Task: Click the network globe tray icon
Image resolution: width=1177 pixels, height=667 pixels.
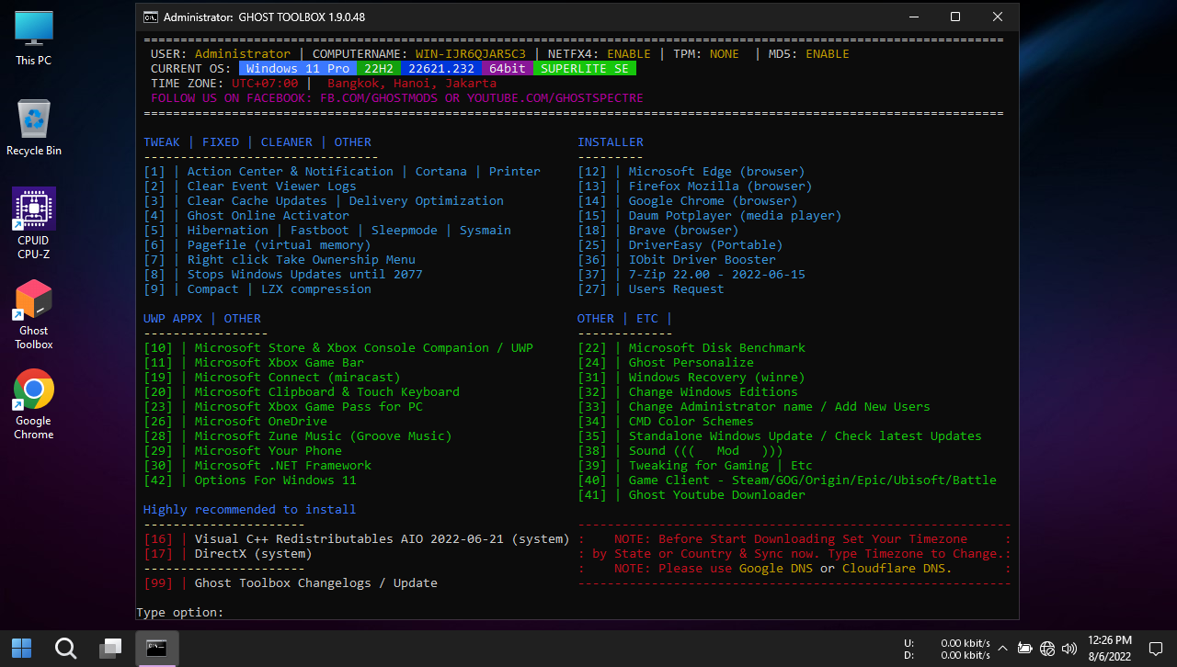Action: click(1046, 649)
